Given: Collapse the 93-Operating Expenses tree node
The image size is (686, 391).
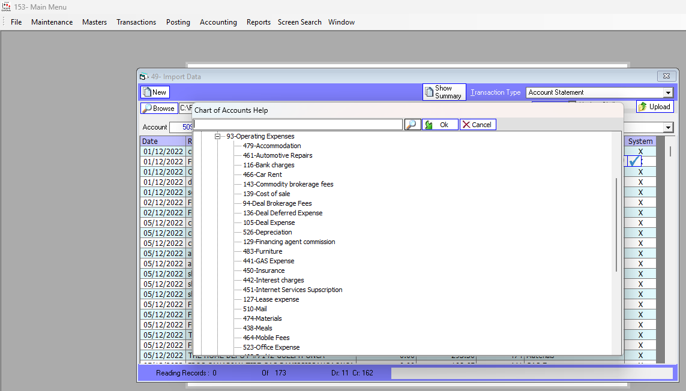Looking at the screenshot, I should (x=217, y=137).
